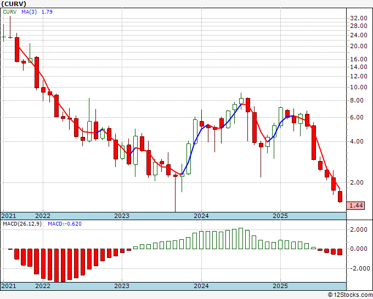The image size is (373, 299).
Task: Click the last red candlestick near 1.44
Action: pyautogui.click(x=340, y=197)
